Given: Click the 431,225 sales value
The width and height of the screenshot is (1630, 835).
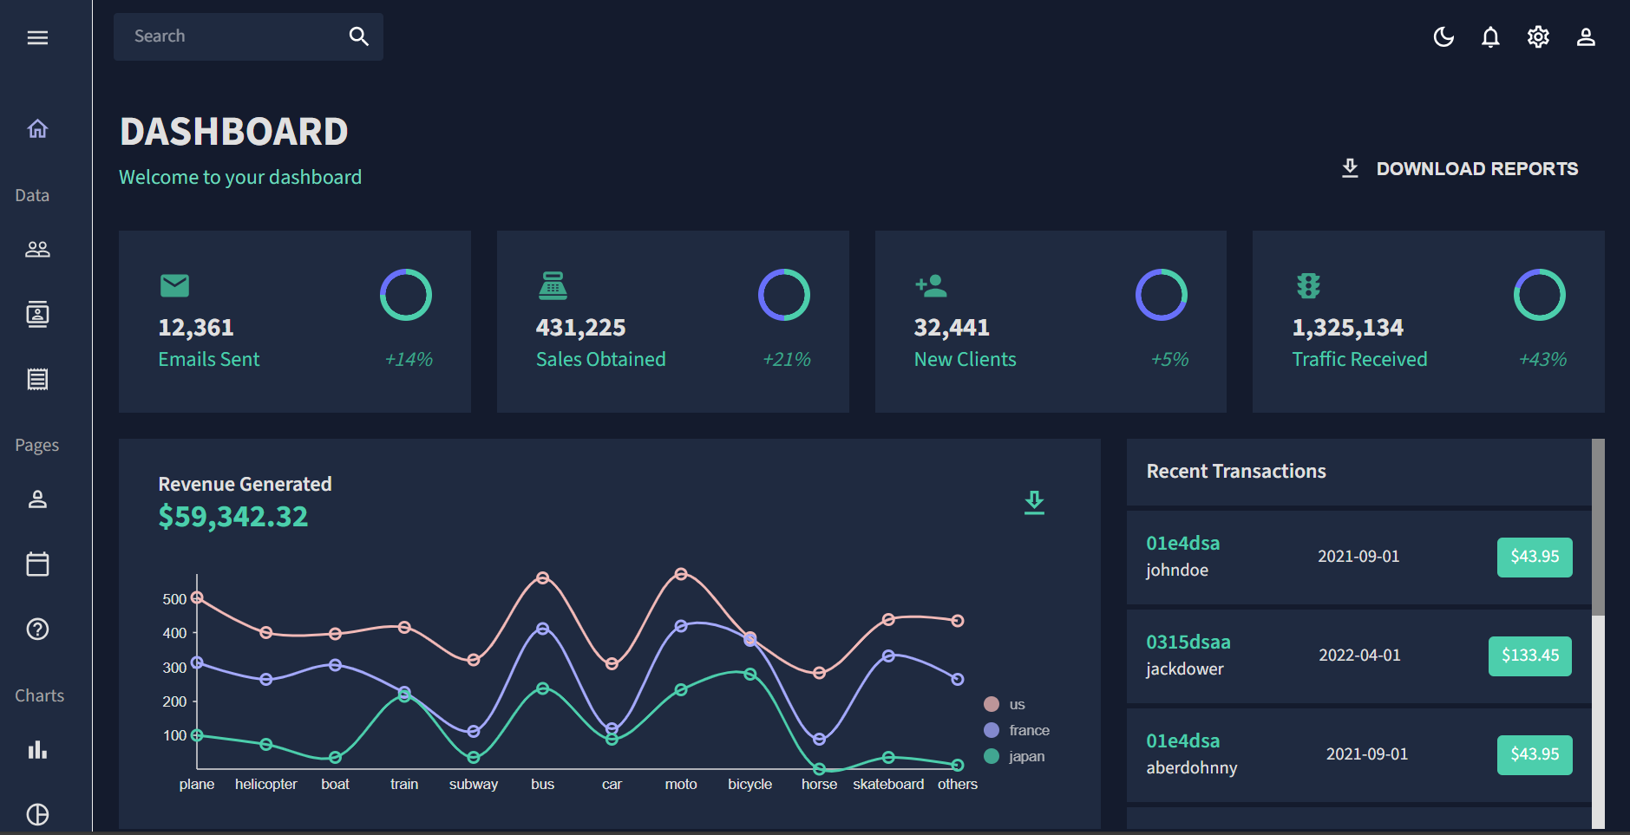Looking at the screenshot, I should coord(580,328).
